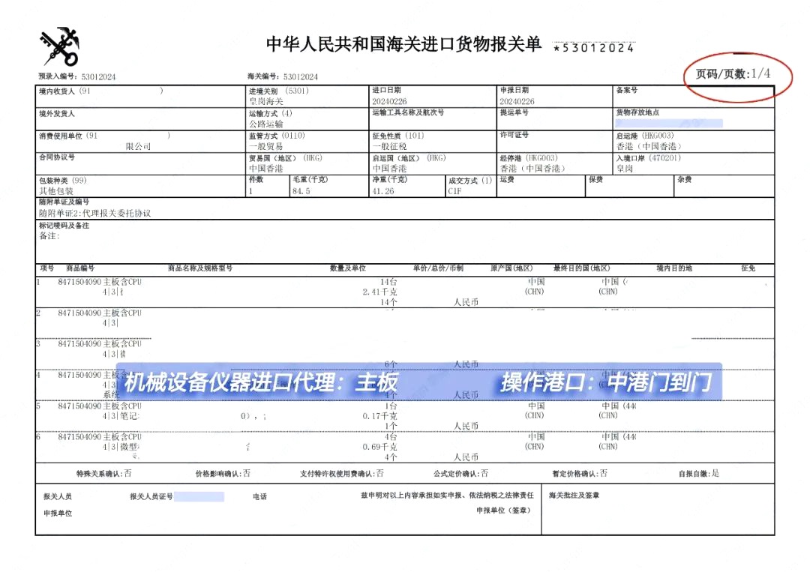Viewport: 810px width, 572px height.
Task: Click the 报关人员证号 label
Action: coord(151,496)
